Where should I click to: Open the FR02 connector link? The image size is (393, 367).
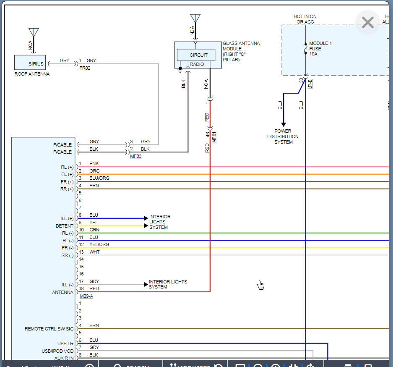(x=85, y=68)
